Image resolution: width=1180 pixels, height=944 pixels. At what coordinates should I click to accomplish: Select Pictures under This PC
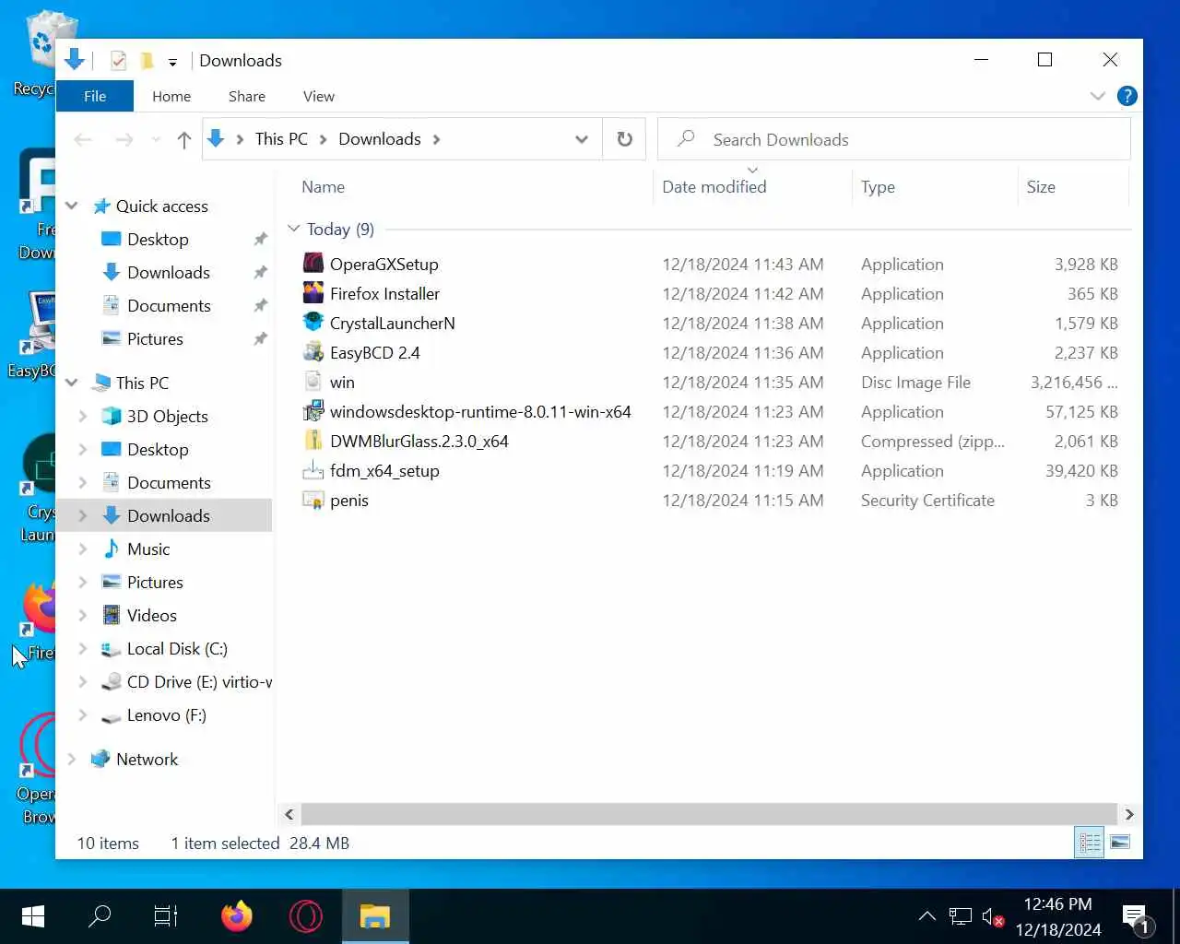(x=155, y=583)
